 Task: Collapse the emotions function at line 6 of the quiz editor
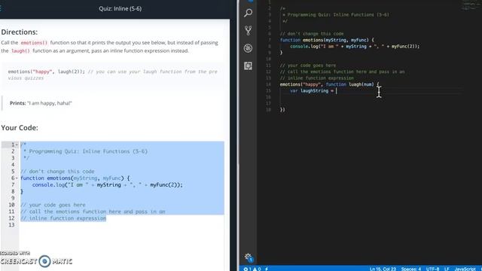[x=17, y=178]
